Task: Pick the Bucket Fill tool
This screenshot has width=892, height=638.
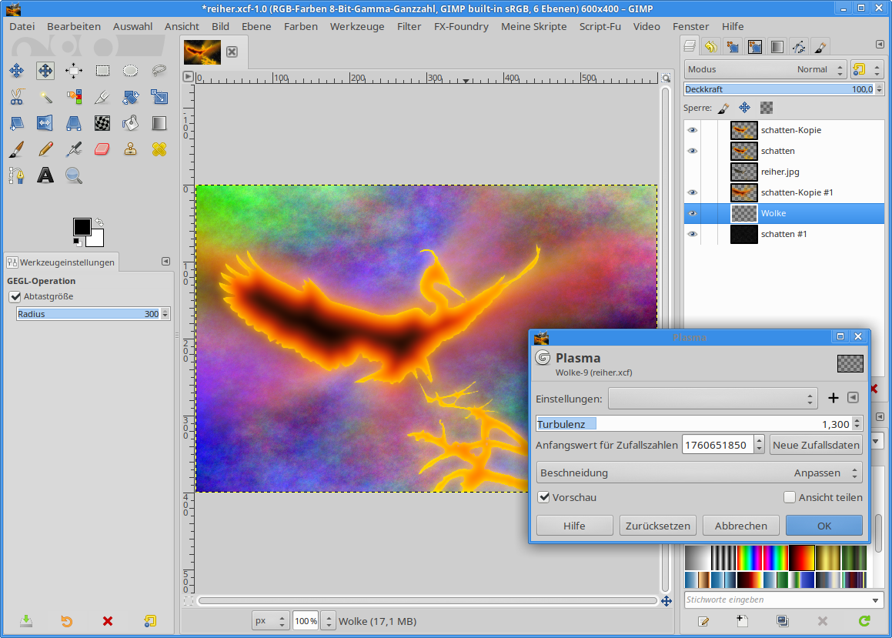Action: point(131,122)
